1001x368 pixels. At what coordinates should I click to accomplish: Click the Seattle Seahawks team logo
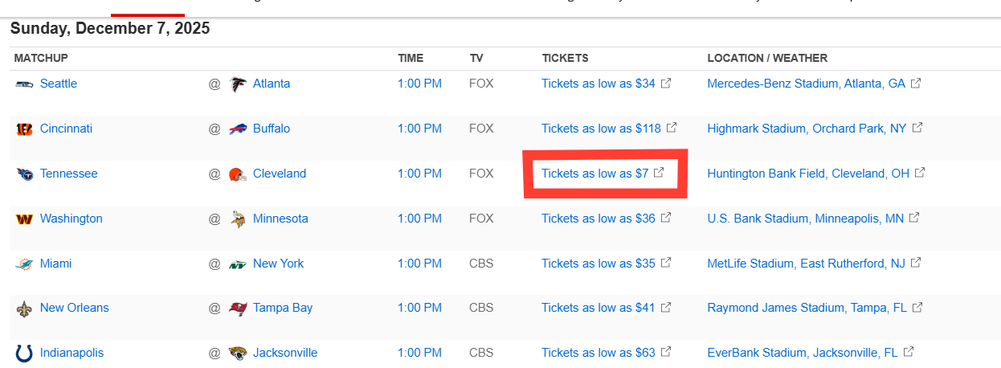click(24, 84)
